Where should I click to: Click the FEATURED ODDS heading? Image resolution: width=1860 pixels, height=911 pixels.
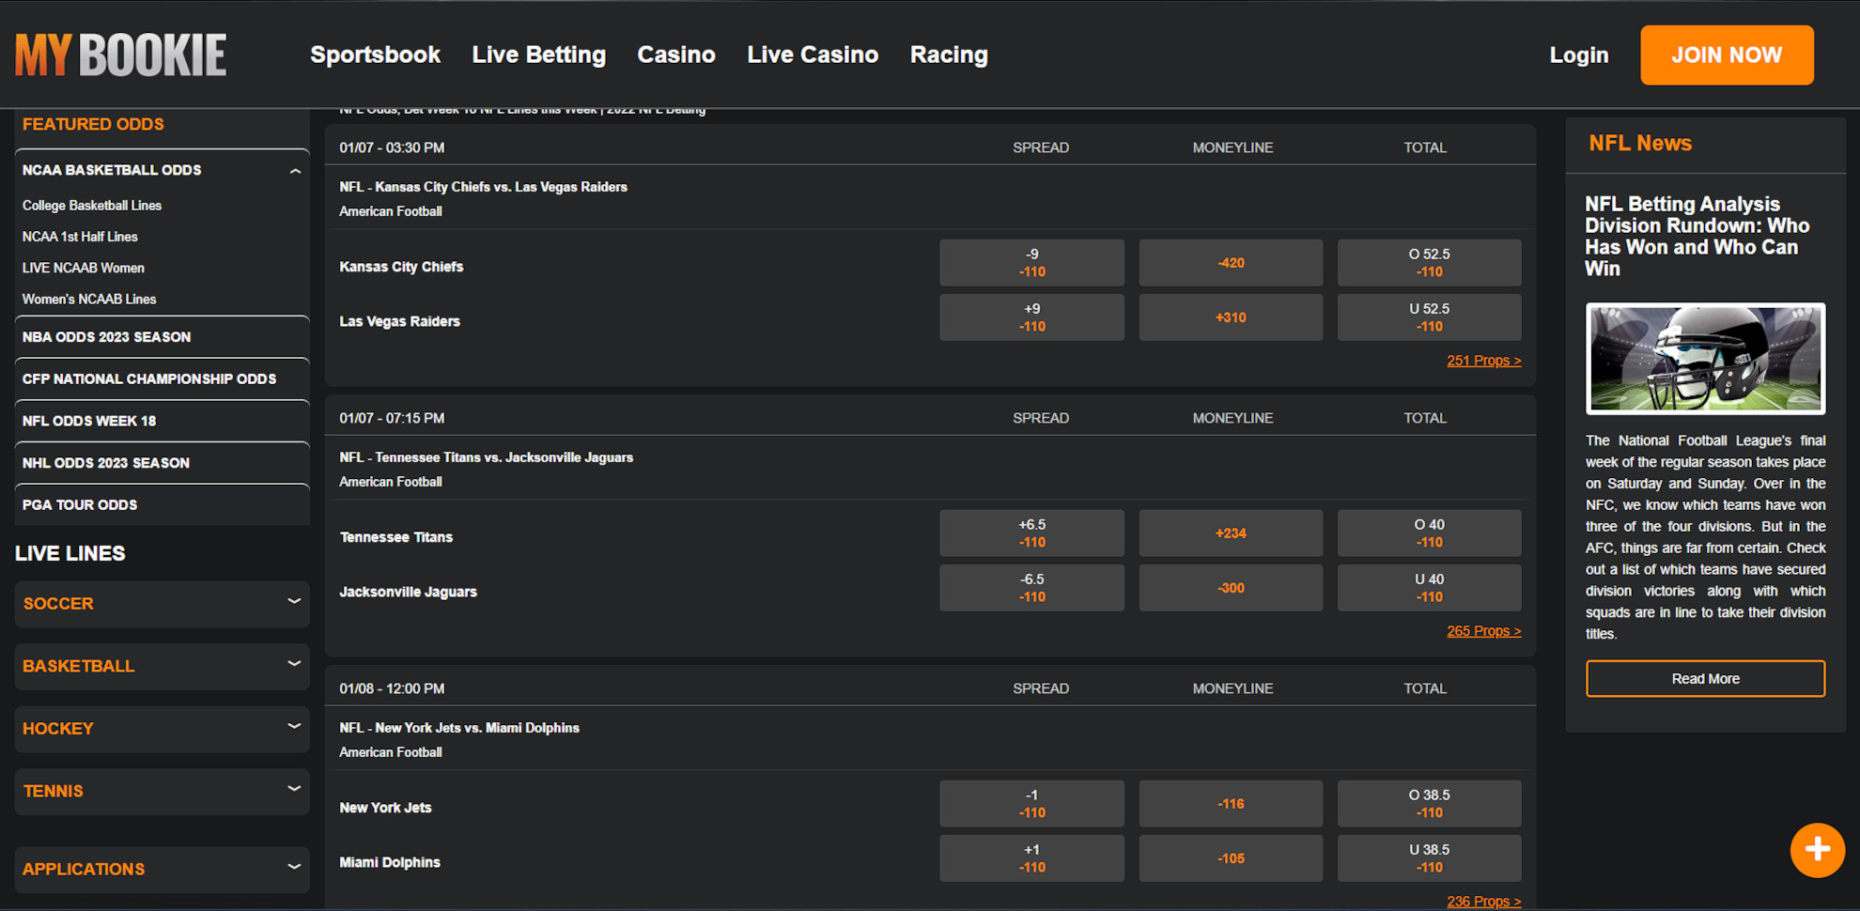click(93, 124)
